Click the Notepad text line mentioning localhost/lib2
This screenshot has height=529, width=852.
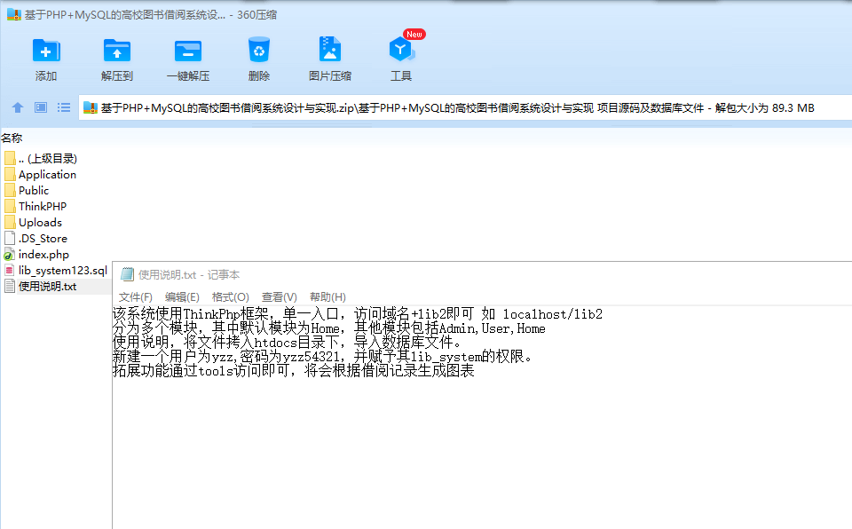click(x=358, y=313)
